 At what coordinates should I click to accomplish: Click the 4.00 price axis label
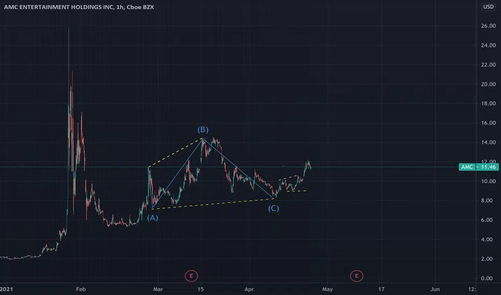(x=488, y=240)
